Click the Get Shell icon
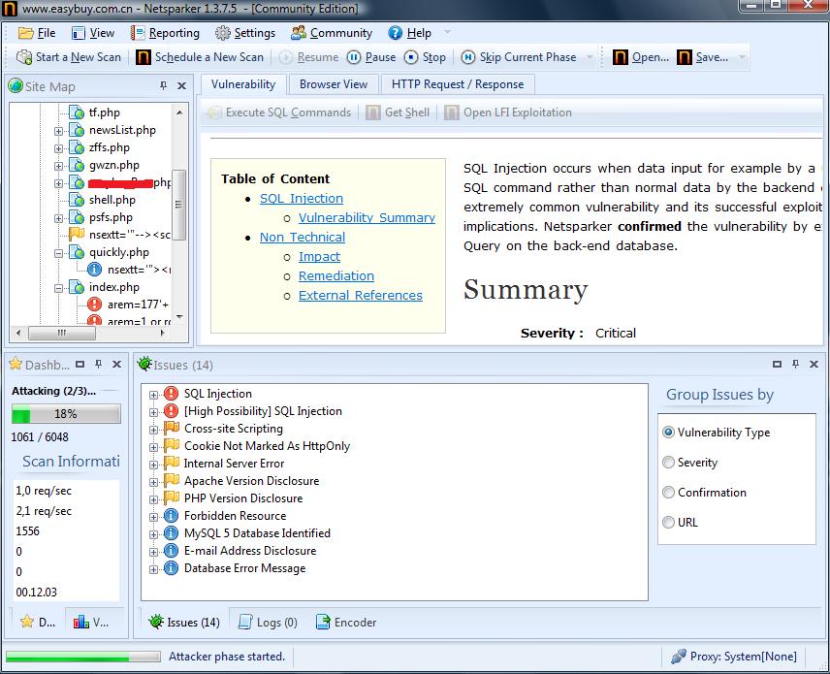 pyautogui.click(x=373, y=112)
